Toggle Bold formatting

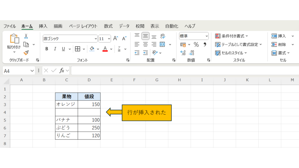tap(47, 49)
